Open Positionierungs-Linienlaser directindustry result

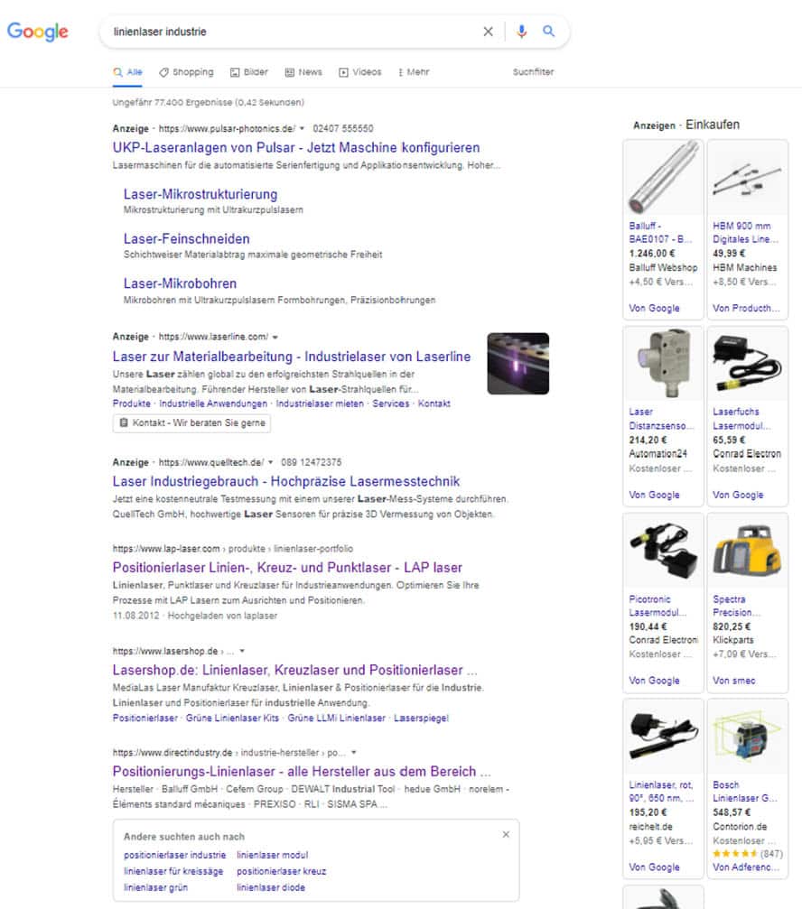[x=302, y=772]
